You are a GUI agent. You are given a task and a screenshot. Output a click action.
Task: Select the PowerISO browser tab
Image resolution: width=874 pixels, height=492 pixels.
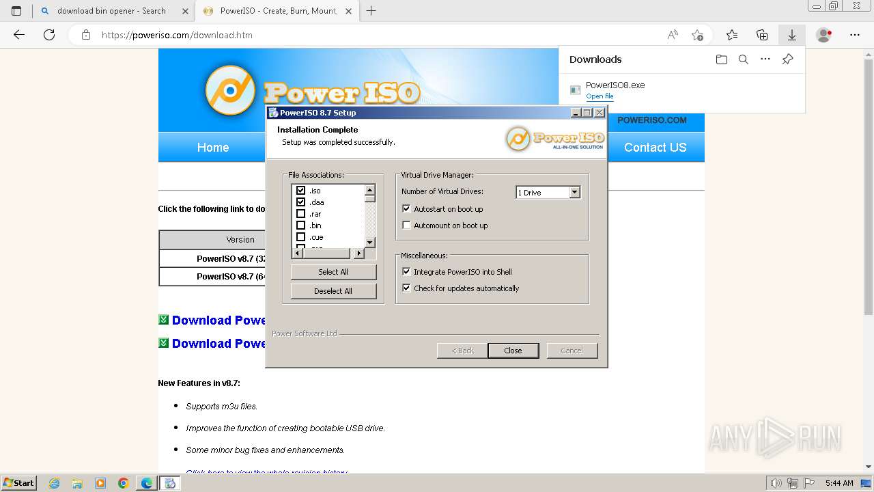coord(277,11)
